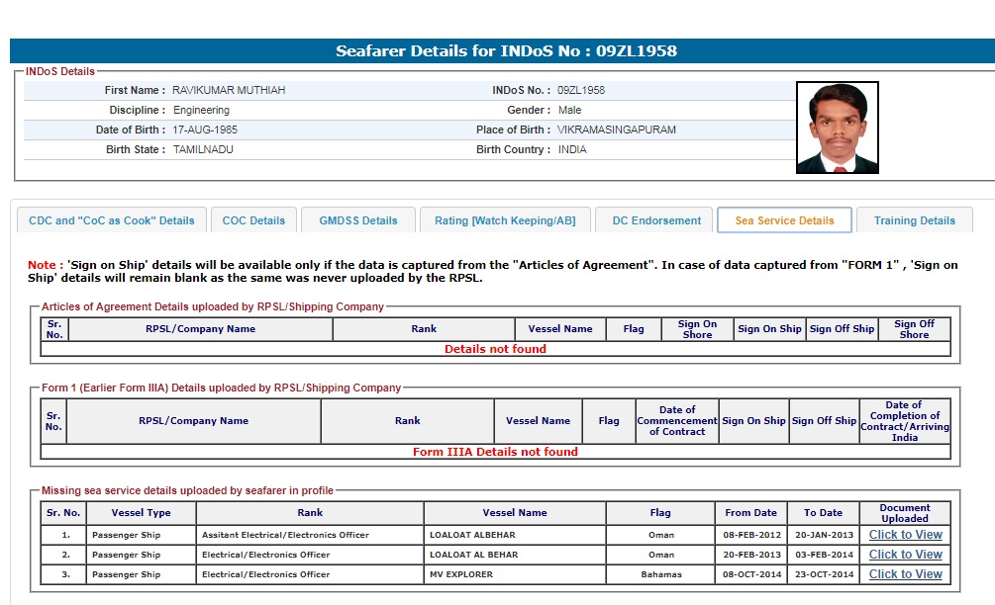This screenshot has height=605, width=995.
Task: Click the date of birth 17-AUG-1985
Action: (x=205, y=130)
